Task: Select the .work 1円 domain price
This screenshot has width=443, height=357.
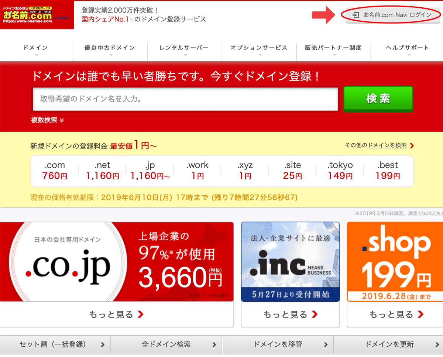Action: [x=198, y=170]
